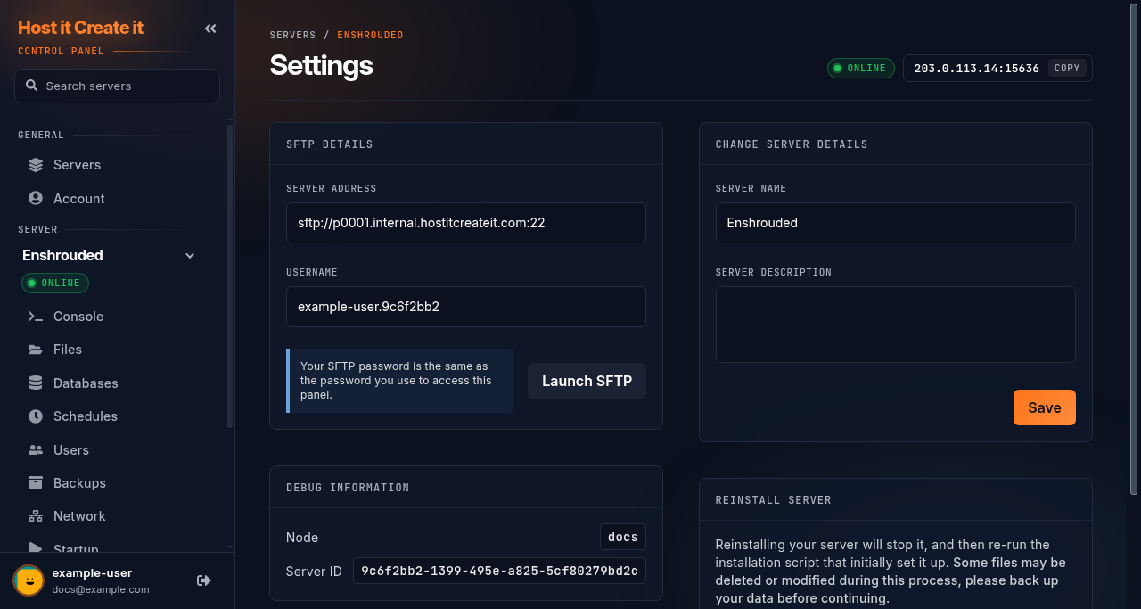The width and height of the screenshot is (1141, 609).
Task: Click the Account person icon
Action: coord(36,198)
